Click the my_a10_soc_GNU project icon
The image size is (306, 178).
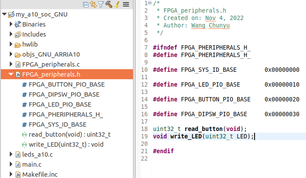tap(11, 14)
